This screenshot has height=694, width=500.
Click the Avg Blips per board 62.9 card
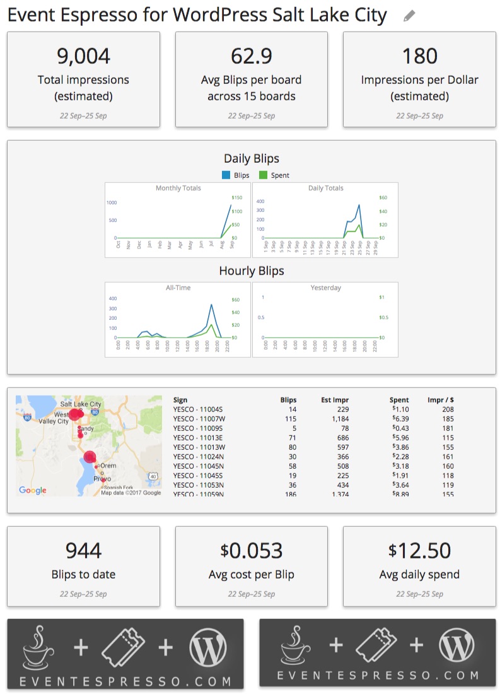coord(252,79)
